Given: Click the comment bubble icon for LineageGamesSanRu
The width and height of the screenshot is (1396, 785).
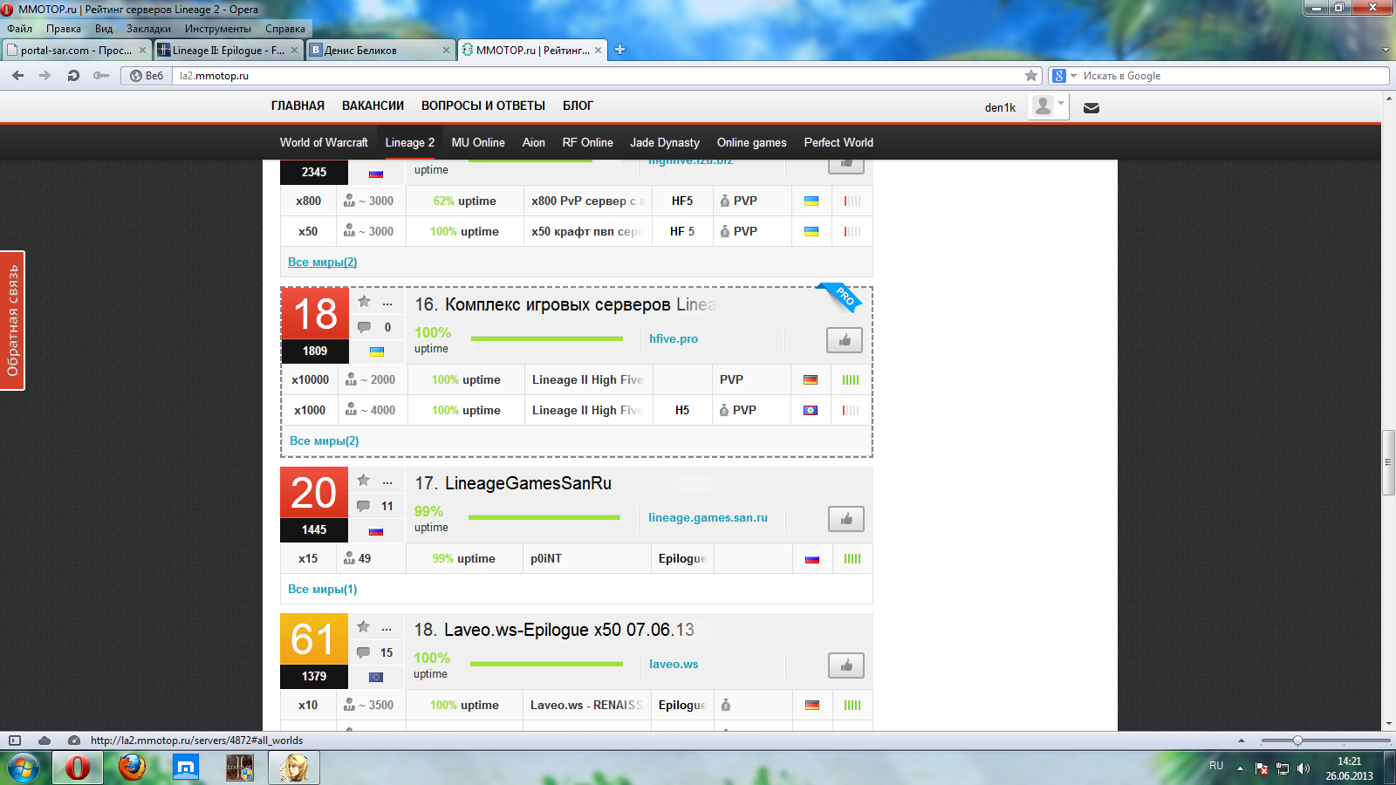Looking at the screenshot, I should coord(363,506).
